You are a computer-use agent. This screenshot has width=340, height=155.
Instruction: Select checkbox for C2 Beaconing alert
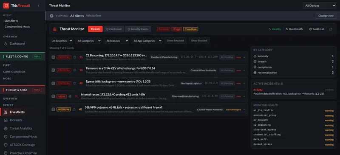53,57
